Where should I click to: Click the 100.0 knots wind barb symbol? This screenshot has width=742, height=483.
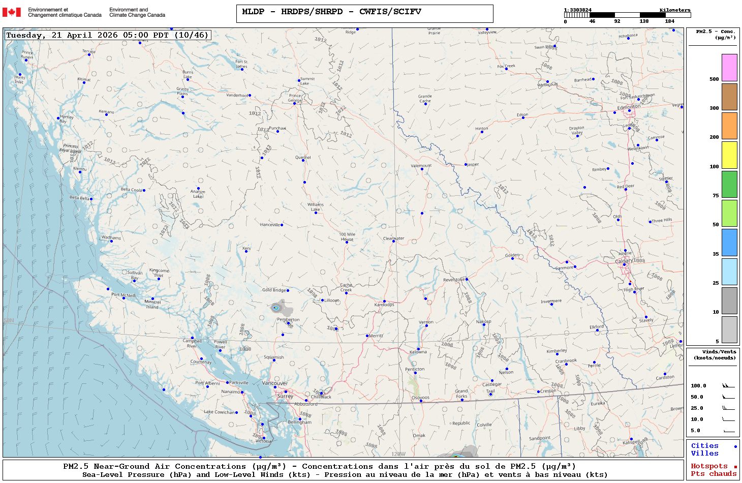[728, 386]
